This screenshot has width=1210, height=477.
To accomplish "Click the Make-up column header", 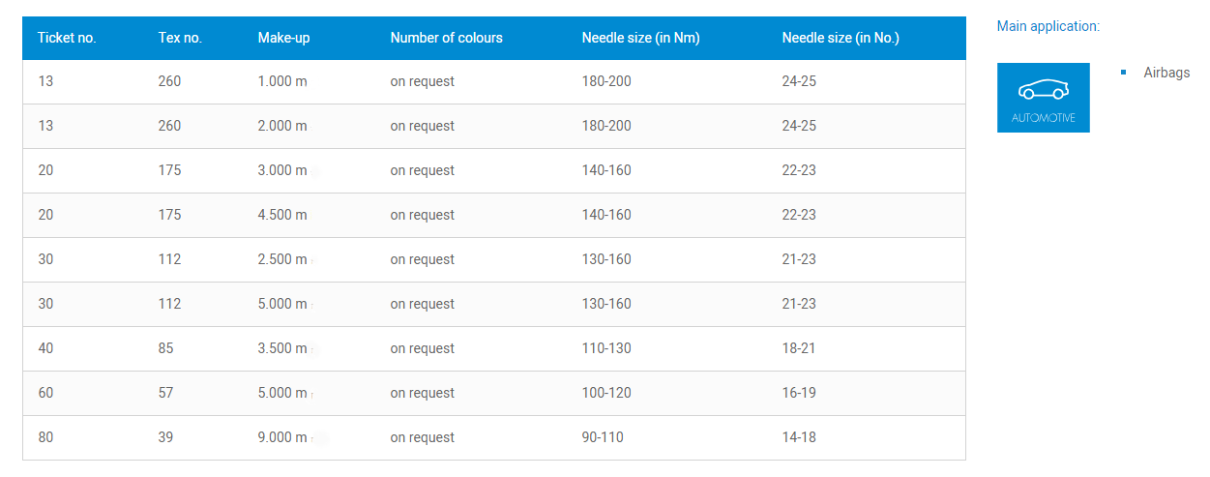I will point(283,39).
